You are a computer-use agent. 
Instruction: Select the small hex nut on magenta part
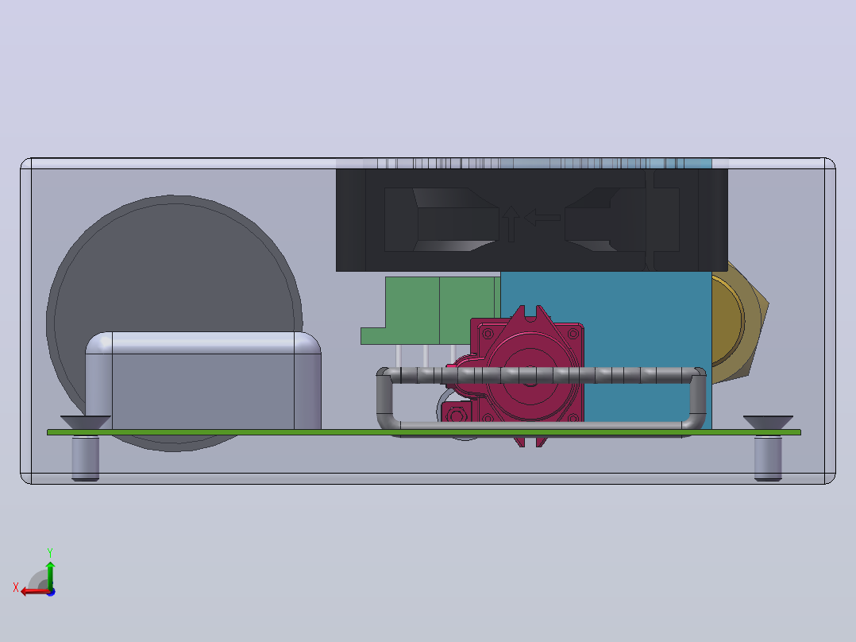click(456, 416)
